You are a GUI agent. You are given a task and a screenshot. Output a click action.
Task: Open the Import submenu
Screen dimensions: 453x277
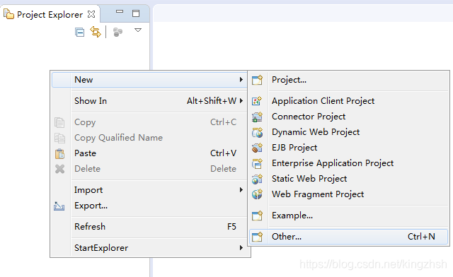(149, 190)
